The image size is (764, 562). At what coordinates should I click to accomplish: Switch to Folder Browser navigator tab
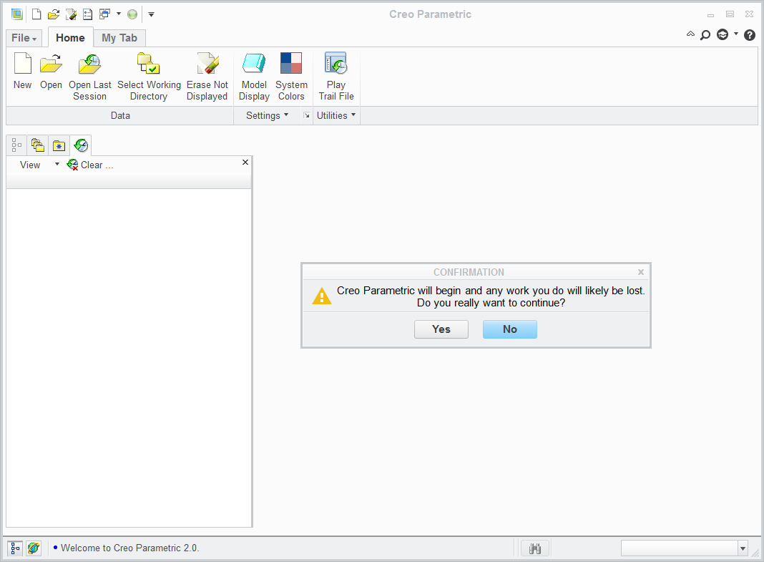[x=37, y=145]
